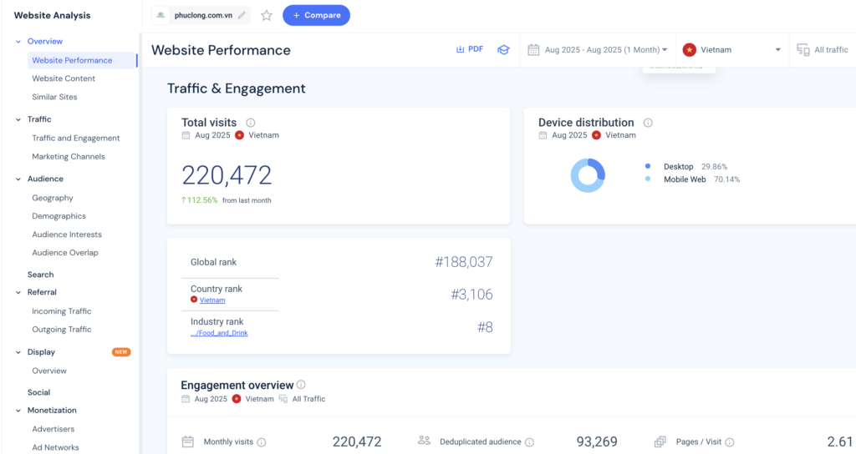Open the Food_and_Drink industry rank link
This screenshot has height=454, width=856.
click(x=219, y=333)
